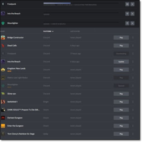Play Bridge Constructor
142x142 pixels.
pyautogui.click(x=121, y=37)
